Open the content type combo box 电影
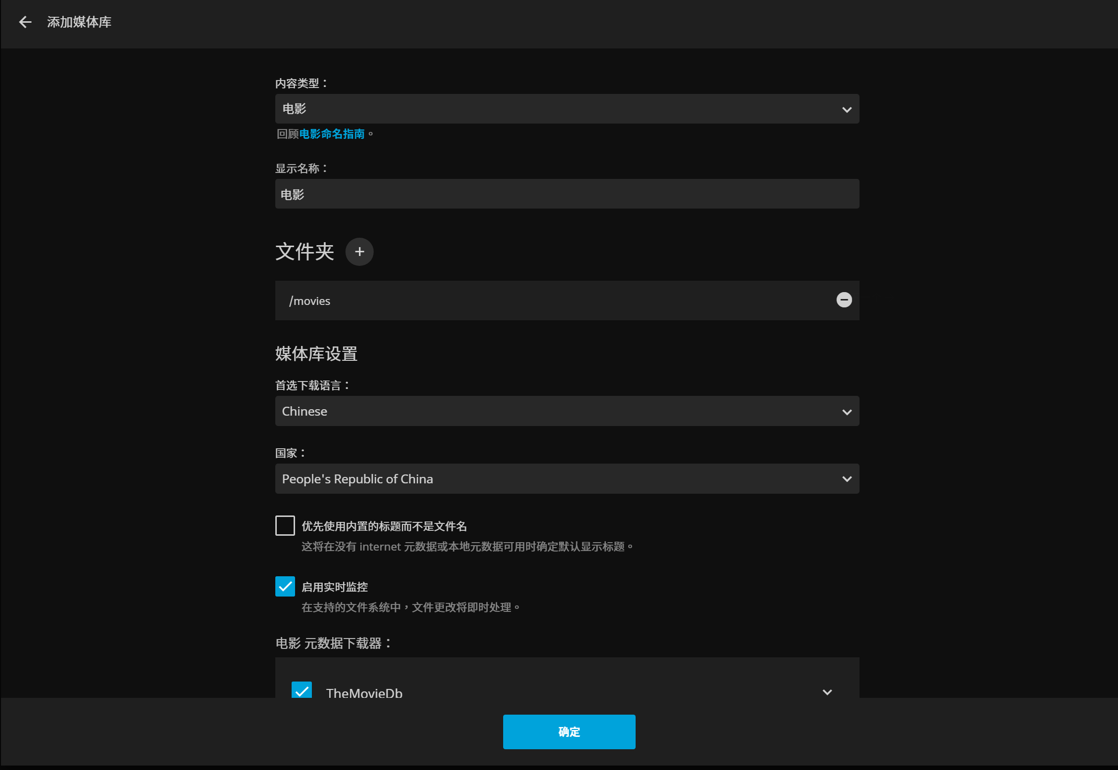This screenshot has width=1118, height=770. coord(544,109)
